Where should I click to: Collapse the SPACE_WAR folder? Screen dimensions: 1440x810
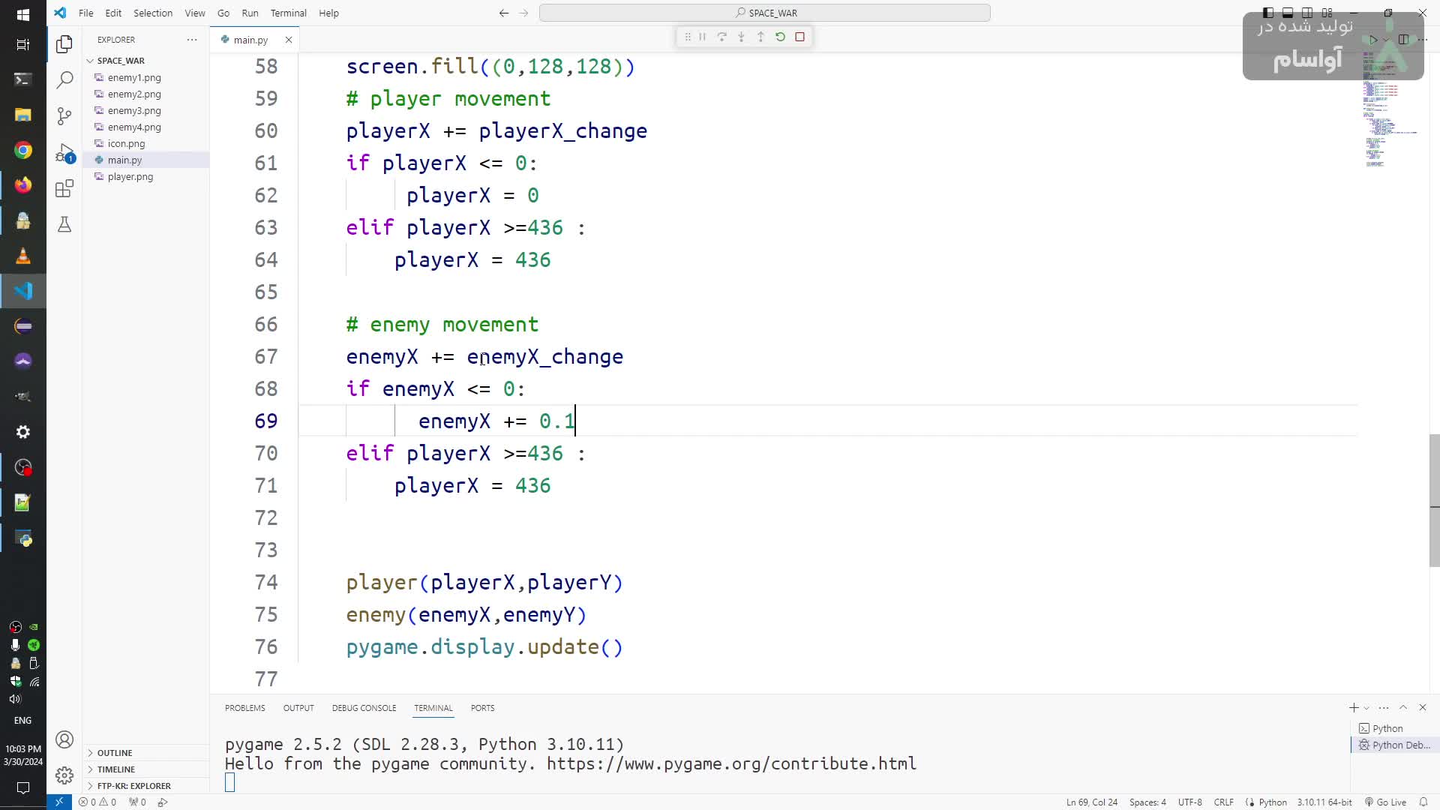(x=120, y=61)
